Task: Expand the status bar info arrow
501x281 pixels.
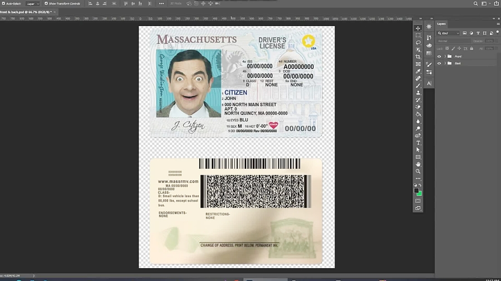Action: tap(33, 275)
